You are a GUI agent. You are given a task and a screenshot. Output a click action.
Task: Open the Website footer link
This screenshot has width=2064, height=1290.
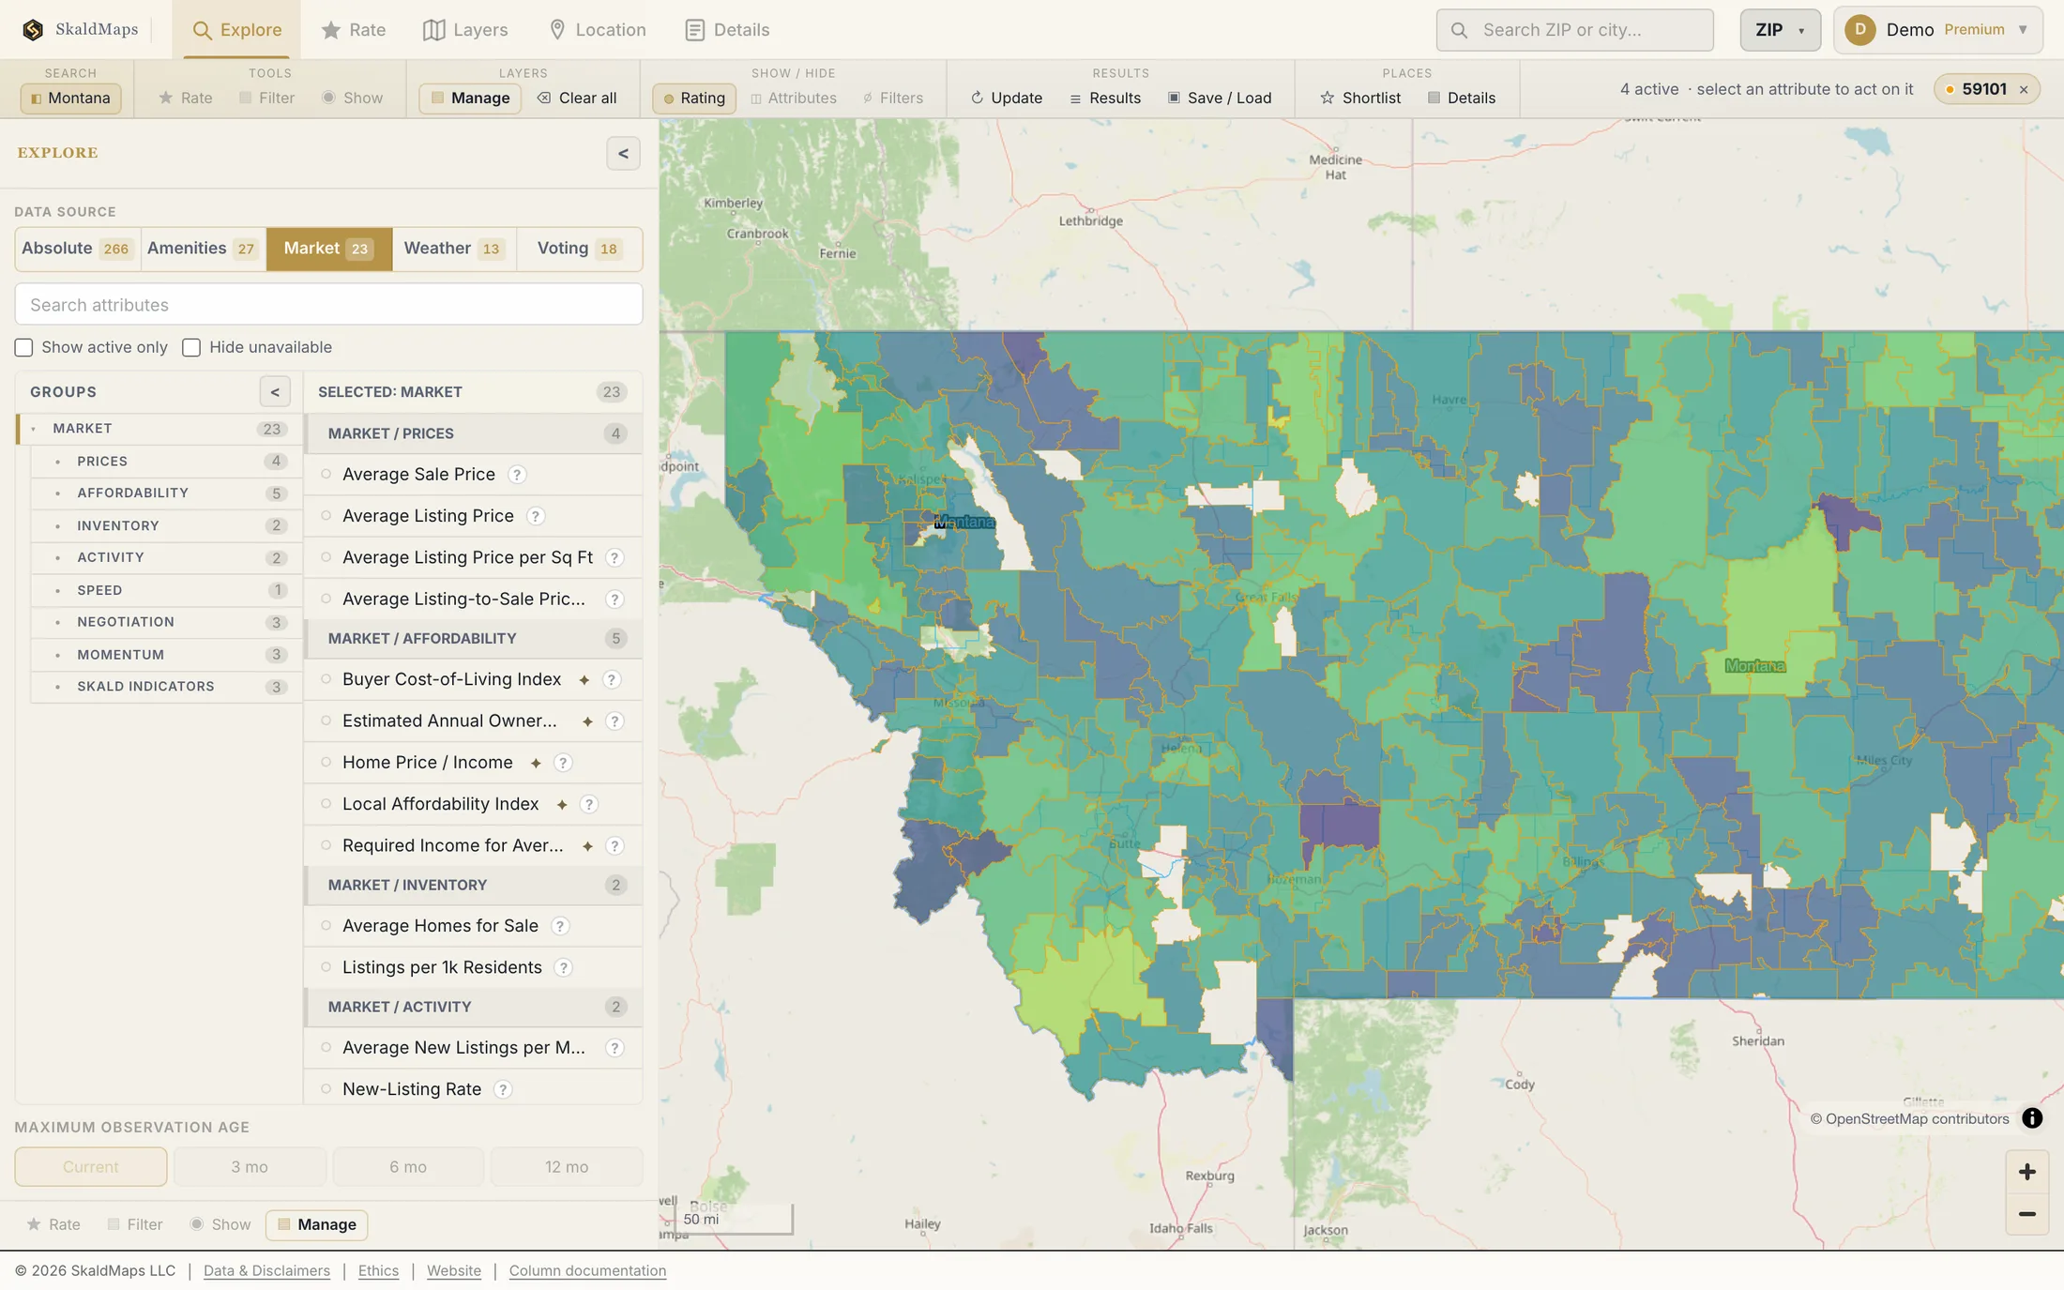pos(454,1271)
